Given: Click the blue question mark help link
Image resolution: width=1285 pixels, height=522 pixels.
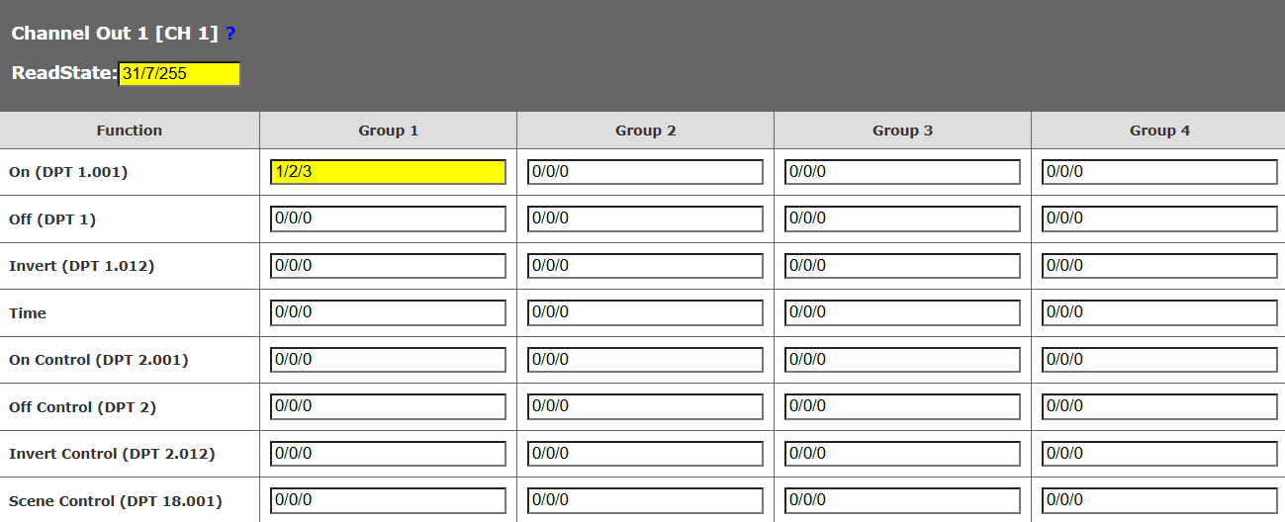Looking at the screenshot, I should (x=230, y=34).
